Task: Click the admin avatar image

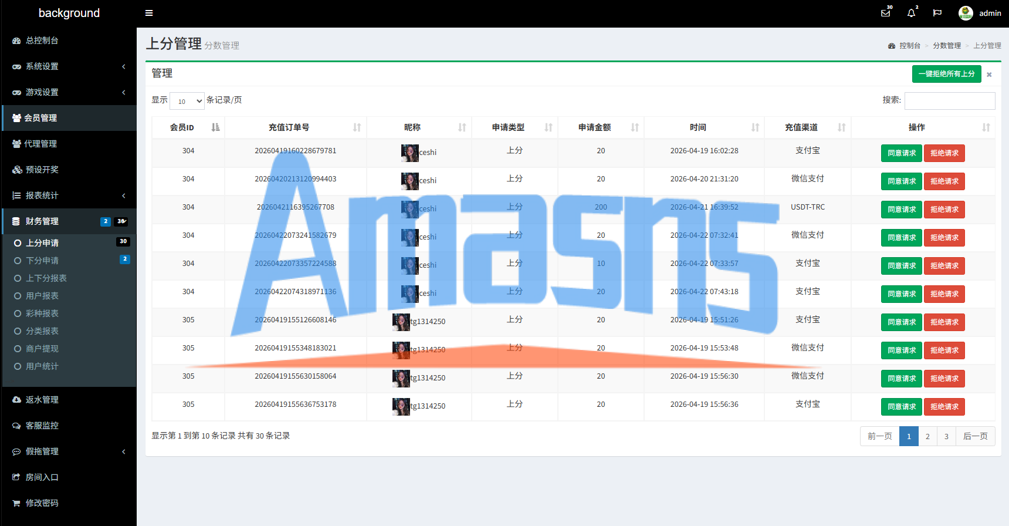Action: 966,13
